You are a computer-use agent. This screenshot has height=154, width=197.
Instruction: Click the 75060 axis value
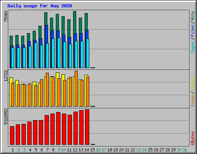(x=6, y=16)
